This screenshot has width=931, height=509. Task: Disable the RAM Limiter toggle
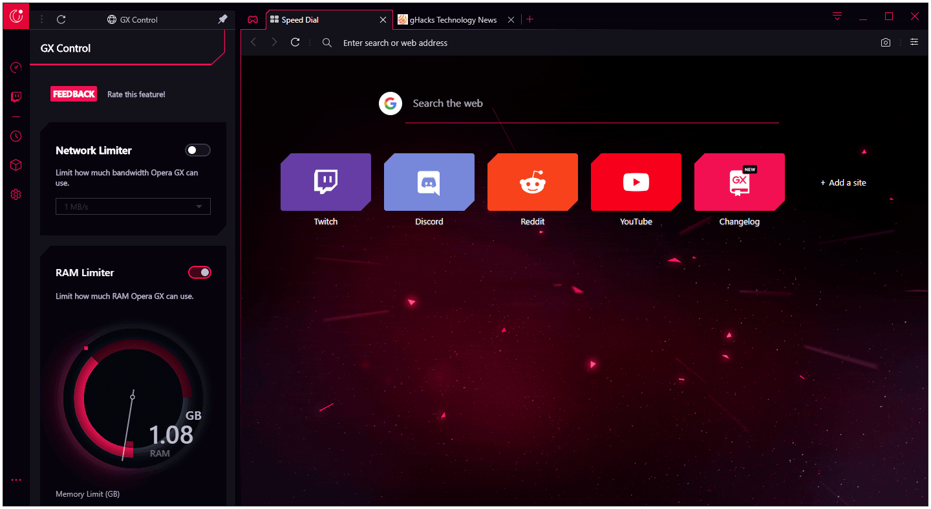[x=200, y=272]
